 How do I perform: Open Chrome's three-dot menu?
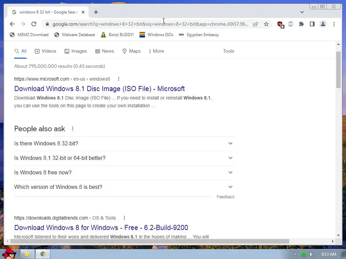(x=334, y=24)
